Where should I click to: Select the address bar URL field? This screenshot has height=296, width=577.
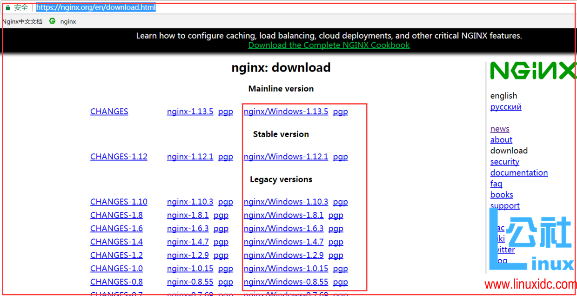click(x=96, y=7)
